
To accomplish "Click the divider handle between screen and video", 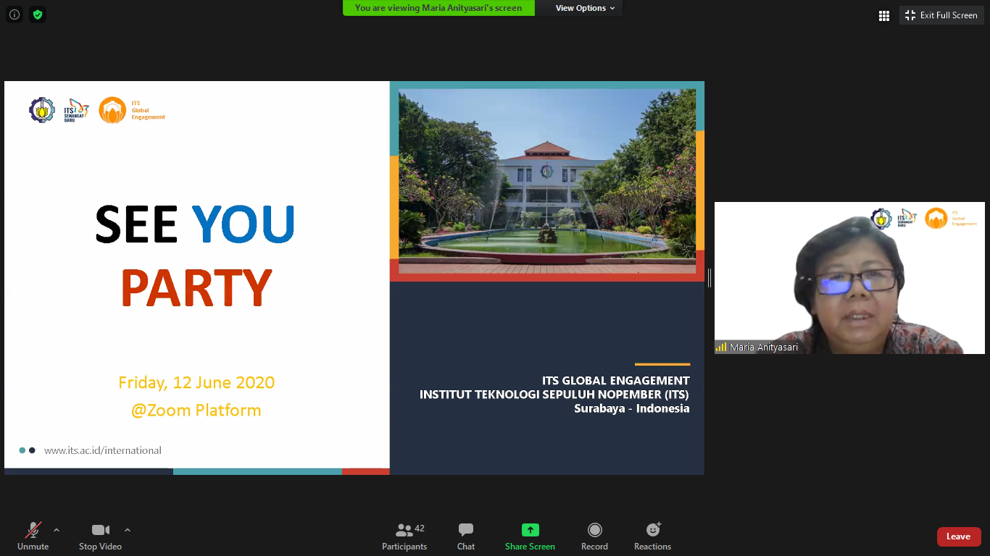I will tap(710, 278).
